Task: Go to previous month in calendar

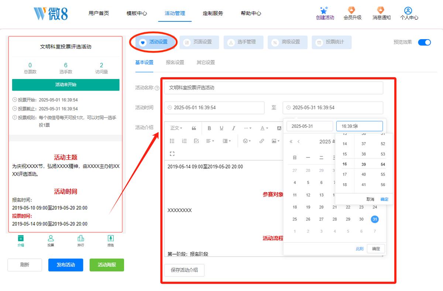Action: tap(298, 141)
